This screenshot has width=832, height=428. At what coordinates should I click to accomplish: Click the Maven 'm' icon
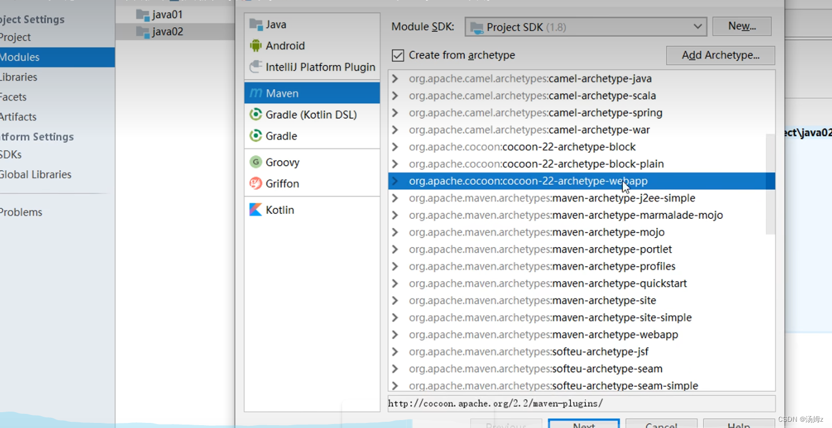pyautogui.click(x=256, y=93)
